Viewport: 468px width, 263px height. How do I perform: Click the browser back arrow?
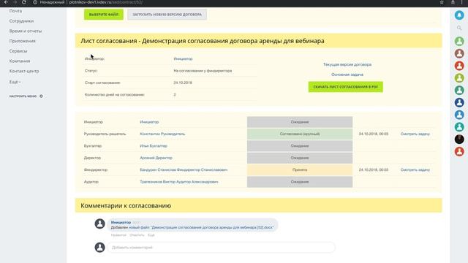[6, 2]
